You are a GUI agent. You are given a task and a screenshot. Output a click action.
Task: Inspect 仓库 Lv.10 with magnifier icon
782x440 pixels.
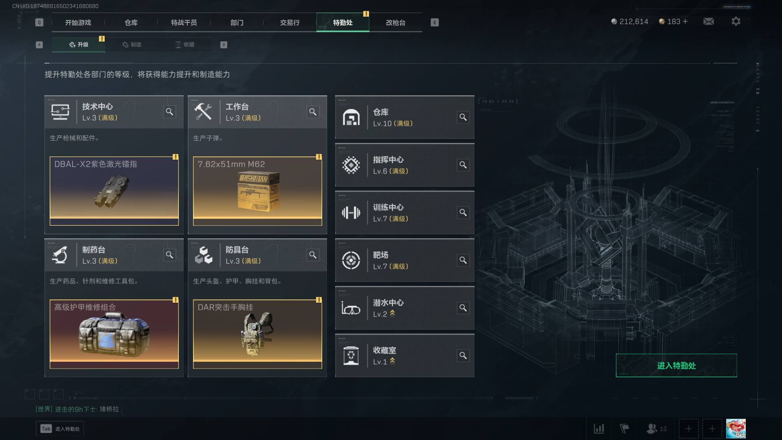pyautogui.click(x=463, y=117)
